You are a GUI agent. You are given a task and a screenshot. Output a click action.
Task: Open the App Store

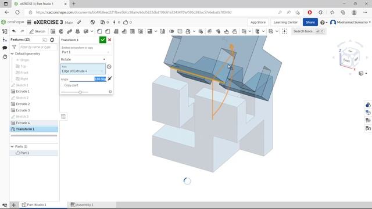point(258,22)
